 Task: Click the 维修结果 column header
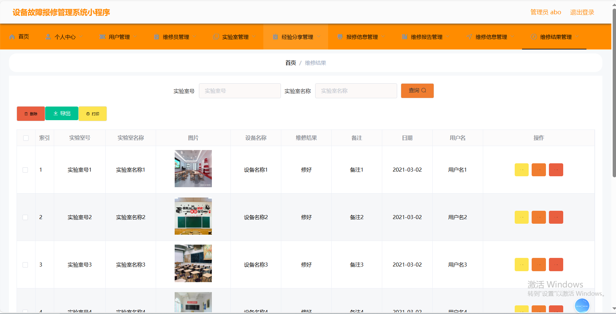pyautogui.click(x=306, y=138)
